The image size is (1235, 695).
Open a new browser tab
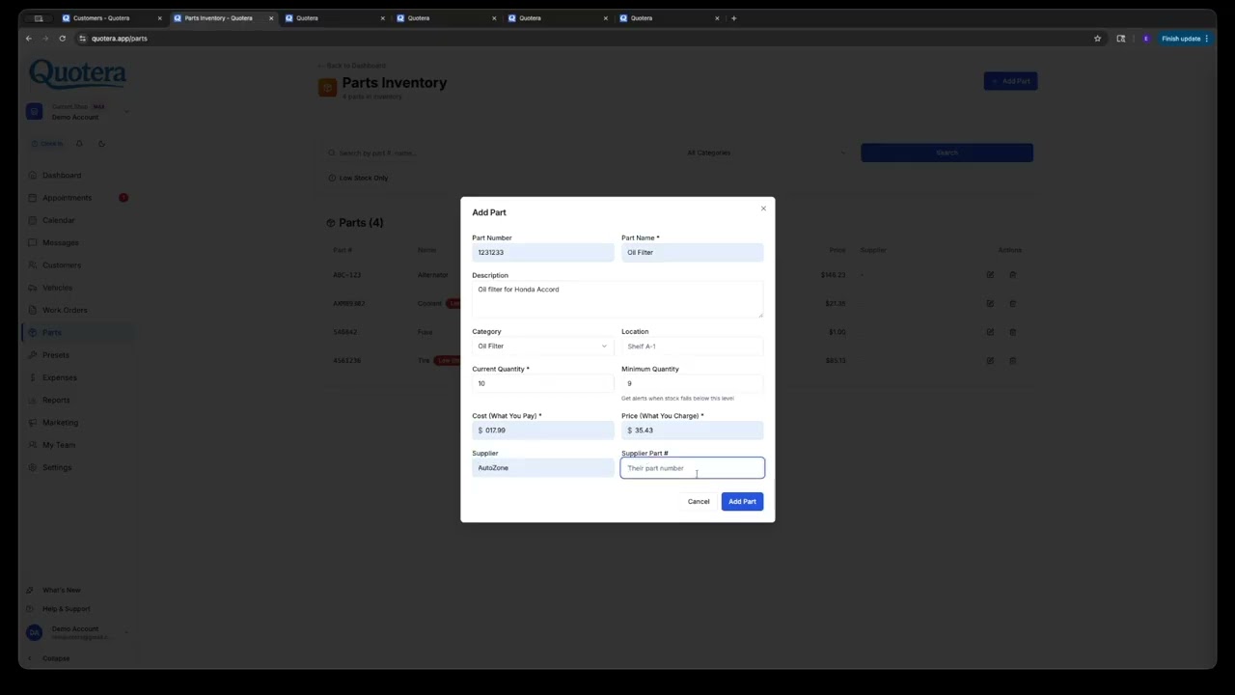pyautogui.click(x=733, y=18)
